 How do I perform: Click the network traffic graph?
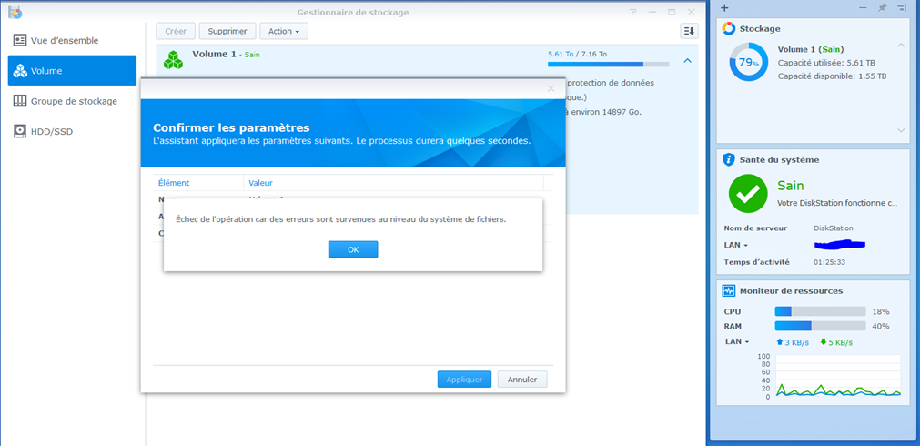pos(838,376)
